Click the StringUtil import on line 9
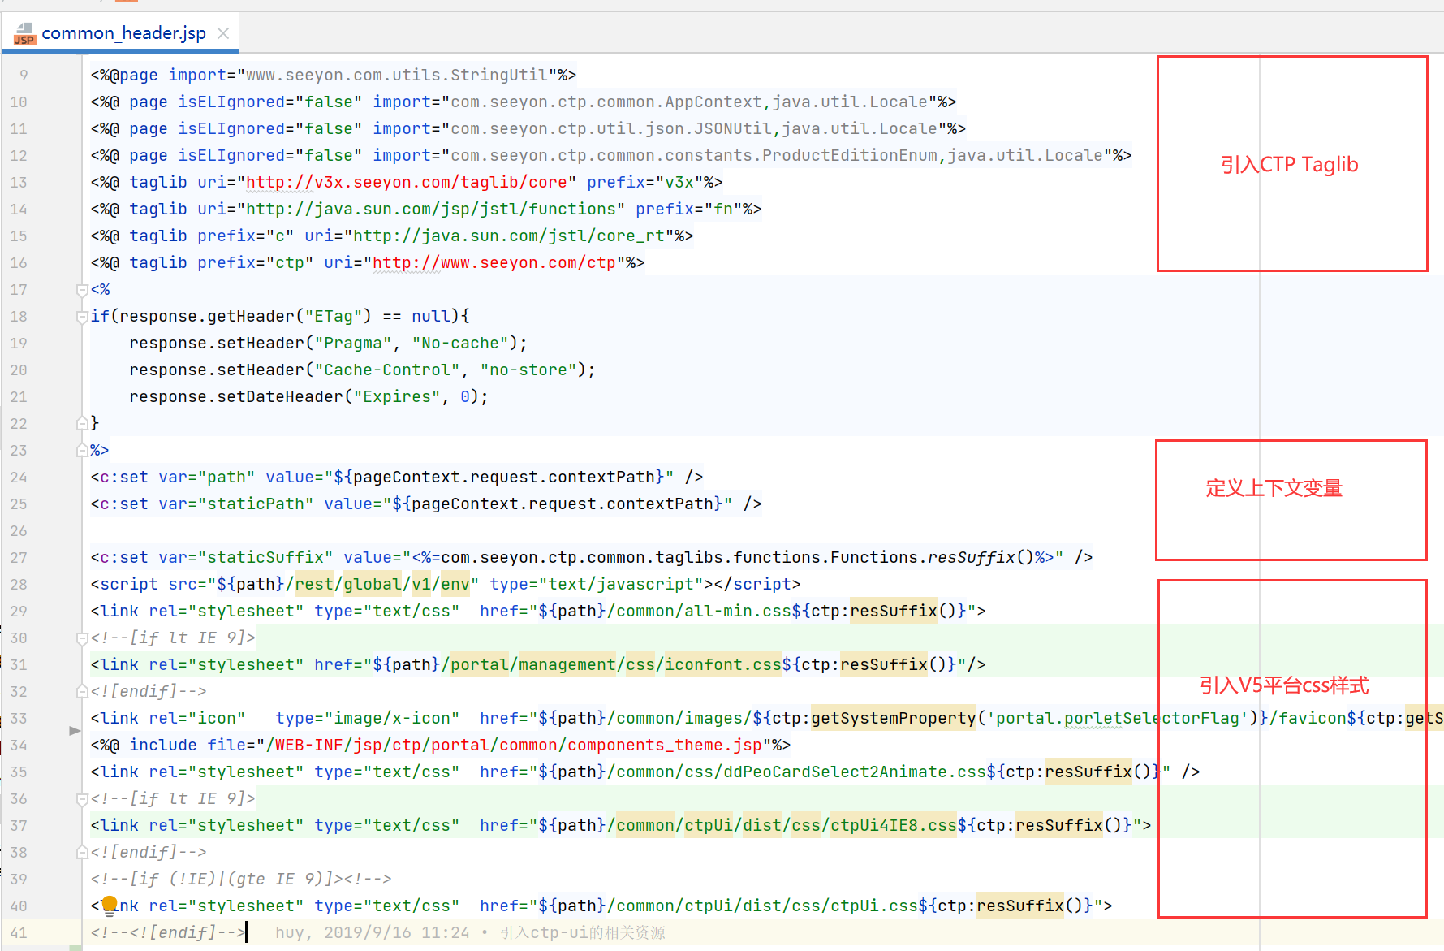Viewport: 1444px width, 951px height. tap(396, 76)
